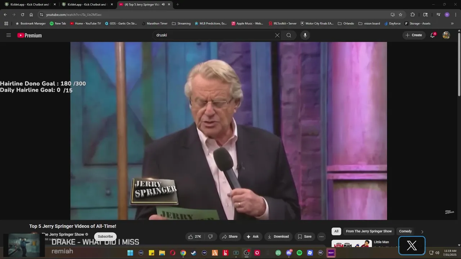Click the address bar URL
461x259 pixels.
pos(74,15)
